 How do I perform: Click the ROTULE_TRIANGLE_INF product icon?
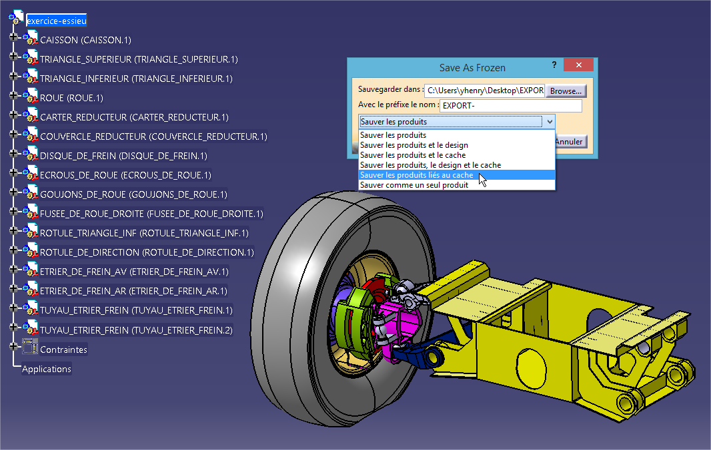tap(31, 232)
